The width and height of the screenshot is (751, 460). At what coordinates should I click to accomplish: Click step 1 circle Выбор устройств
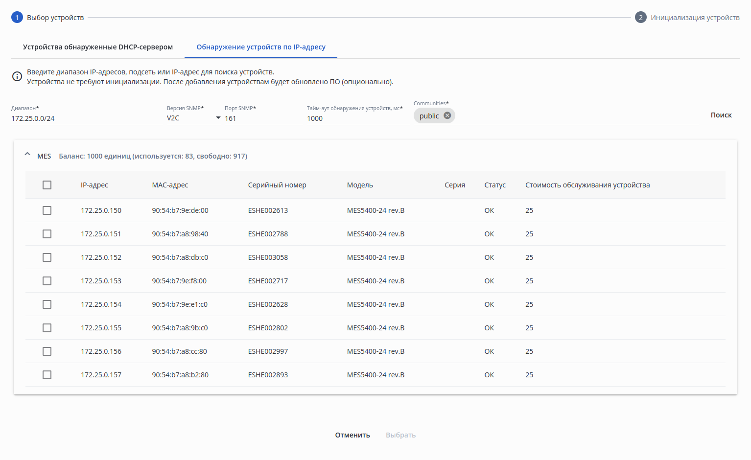click(17, 18)
